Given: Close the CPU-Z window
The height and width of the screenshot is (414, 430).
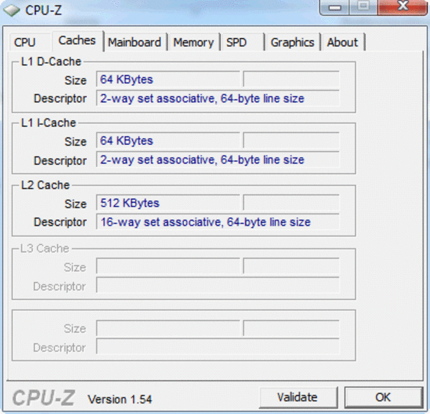Looking at the screenshot, I should pos(402,7).
